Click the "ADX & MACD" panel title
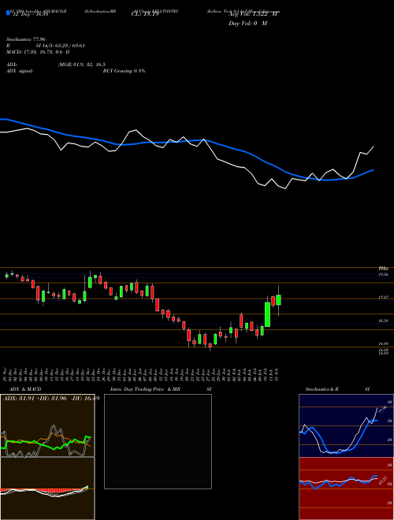 click(x=25, y=389)
